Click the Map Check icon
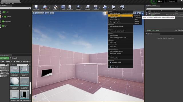Screen dimensions: 183x102 111,67
